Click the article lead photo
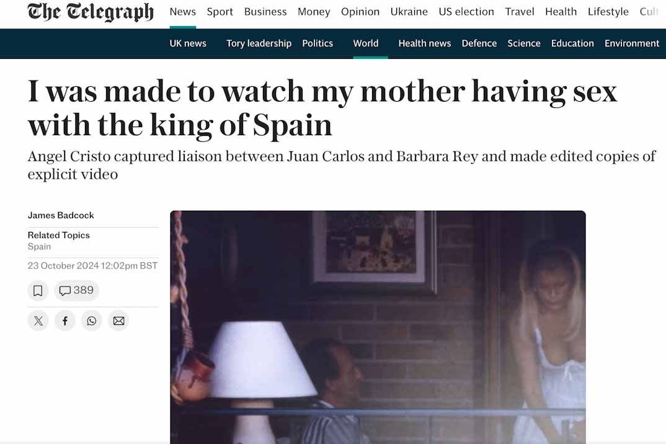This screenshot has width=666, height=444. (378, 327)
